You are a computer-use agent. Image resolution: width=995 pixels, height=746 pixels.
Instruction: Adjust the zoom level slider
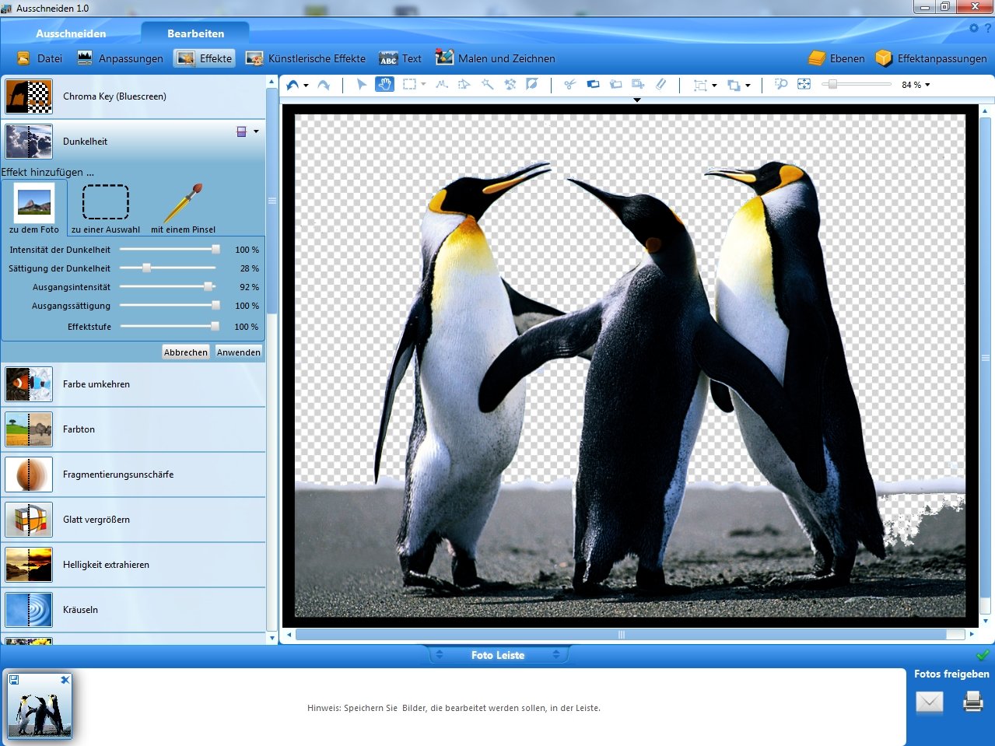pyautogui.click(x=857, y=84)
